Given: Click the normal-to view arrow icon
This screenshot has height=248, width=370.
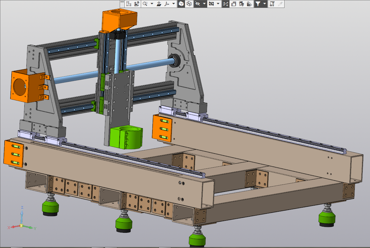Looking at the screenshot, I should point(159,4).
